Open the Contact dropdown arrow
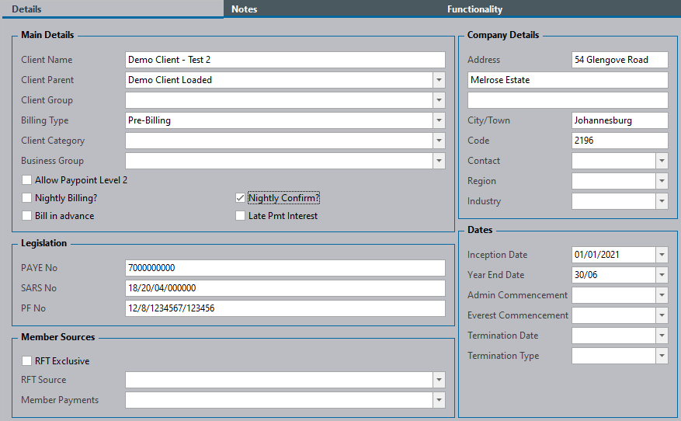 pyautogui.click(x=662, y=161)
